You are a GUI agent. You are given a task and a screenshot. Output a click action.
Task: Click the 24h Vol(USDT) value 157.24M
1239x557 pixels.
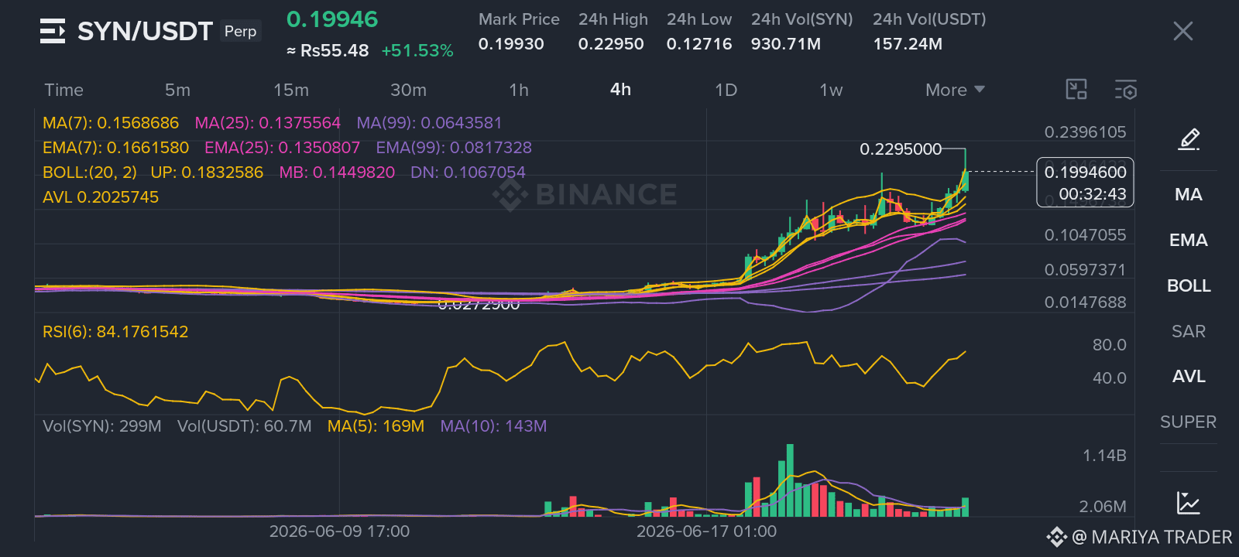pyautogui.click(x=908, y=44)
